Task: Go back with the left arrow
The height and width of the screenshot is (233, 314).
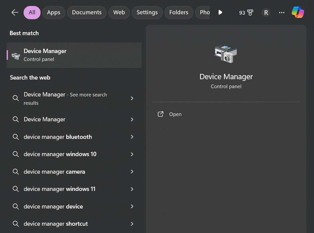Action: (15, 13)
